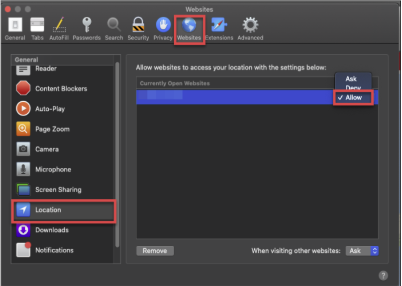The width and height of the screenshot is (402, 286).
Task: Select the Notifications icon in the sidebar
Action: pos(23,249)
